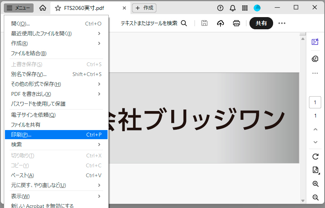This screenshot has height=208, width=325.
Task: Zoom in using the magnifier plus icon
Action: 315,184
